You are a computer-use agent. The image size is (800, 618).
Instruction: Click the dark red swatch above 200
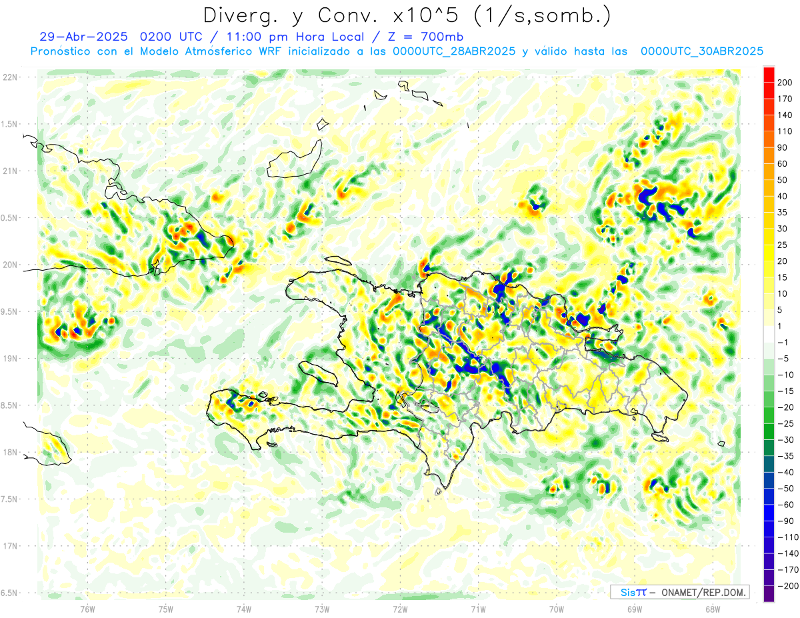(769, 74)
